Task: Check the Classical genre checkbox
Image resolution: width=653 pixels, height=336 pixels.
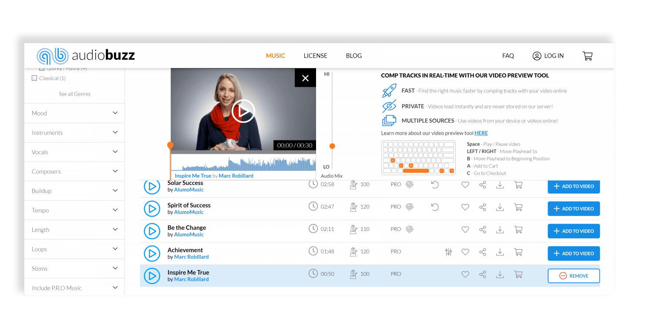Action: pos(34,78)
